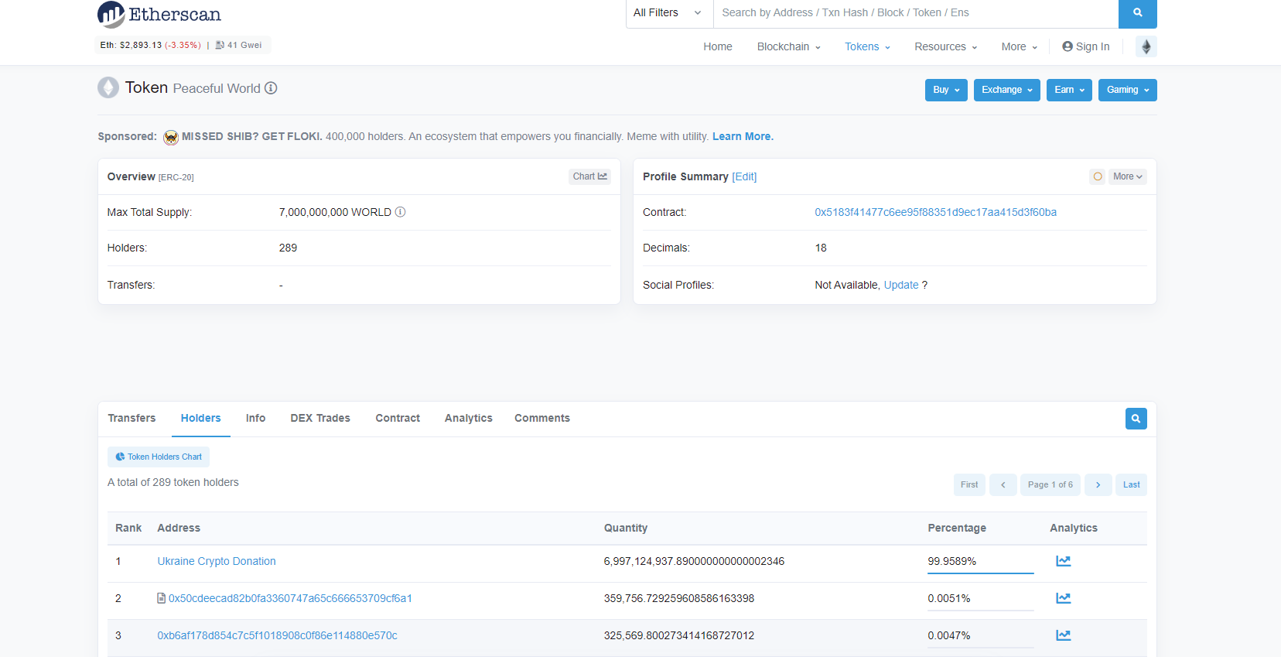Open the Earn dropdown
1281x657 pixels.
click(1069, 90)
